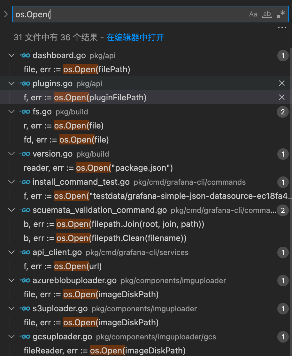Collapse the version.go results group
The height and width of the screenshot is (356, 292).
[x=12, y=154]
